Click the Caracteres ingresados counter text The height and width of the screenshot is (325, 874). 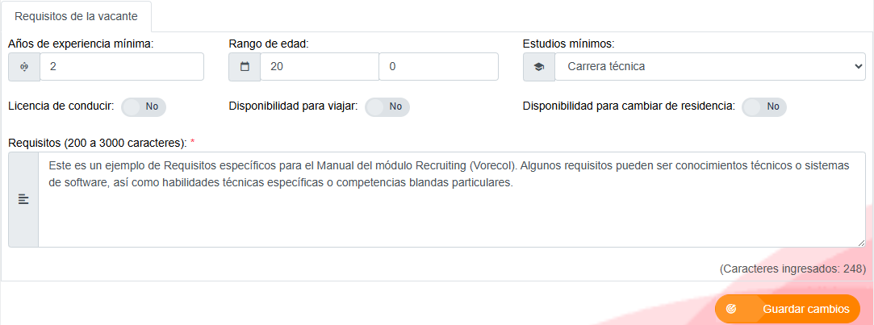point(792,269)
